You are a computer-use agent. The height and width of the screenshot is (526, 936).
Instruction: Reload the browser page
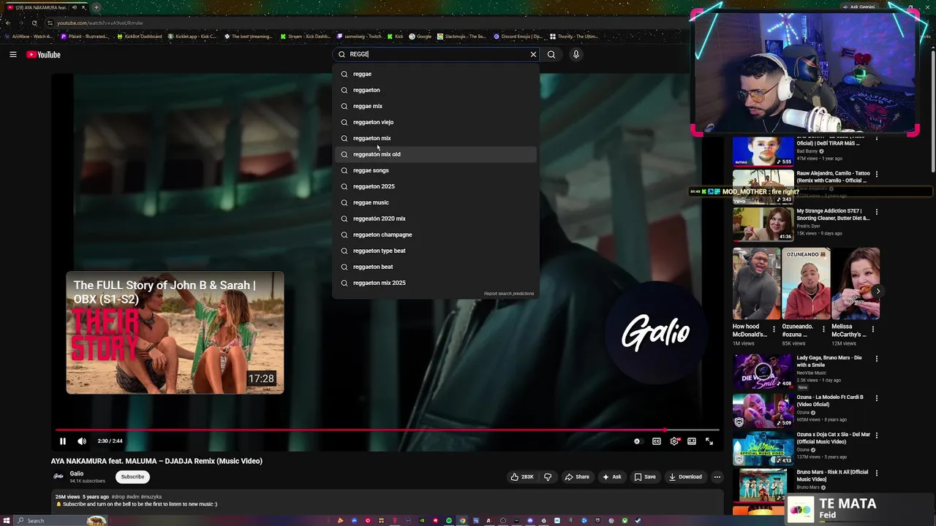pos(34,23)
